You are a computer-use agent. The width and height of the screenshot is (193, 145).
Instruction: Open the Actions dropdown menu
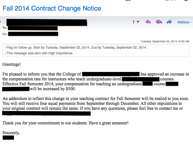coord(183,22)
